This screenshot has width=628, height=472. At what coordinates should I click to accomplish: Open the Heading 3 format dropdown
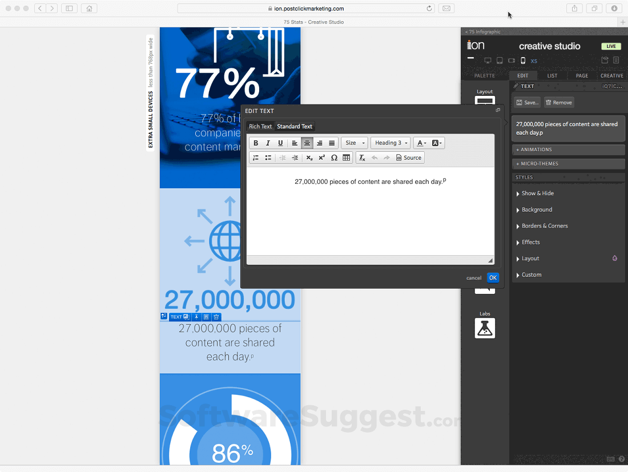tap(391, 143)
